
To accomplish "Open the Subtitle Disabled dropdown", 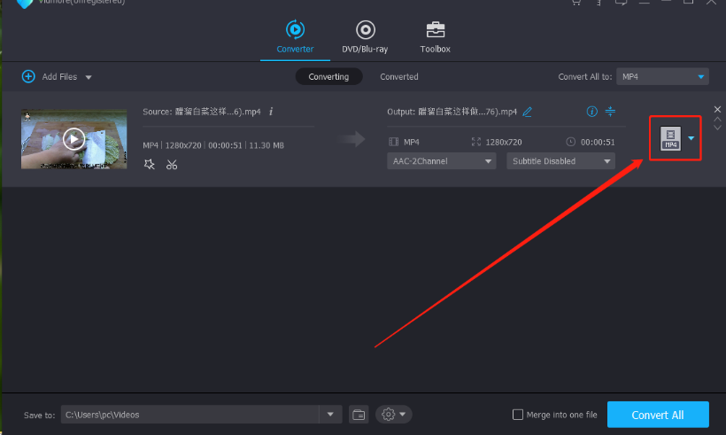I will tap(560, 160).
